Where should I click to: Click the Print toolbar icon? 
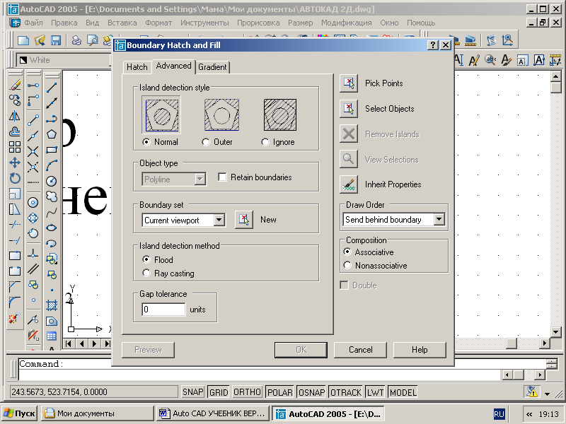(x=76, y=40)
